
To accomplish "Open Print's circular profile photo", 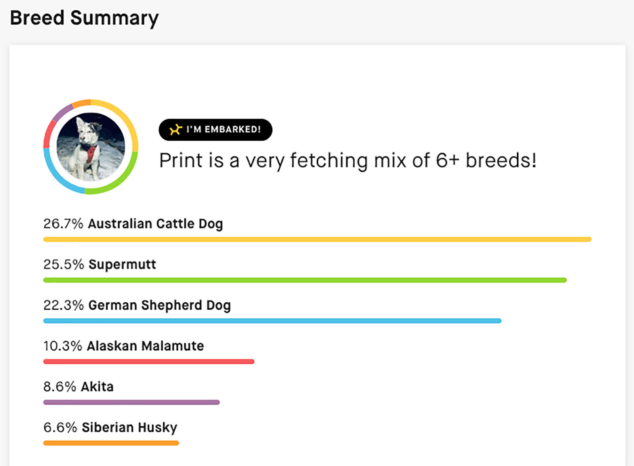I will pyautogui.click(x=91, y=147).
